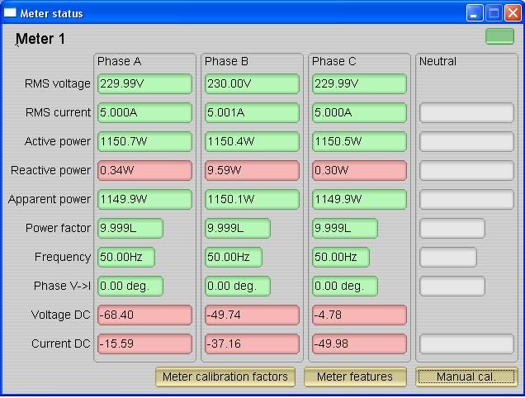This screenshot has height=398, width=525.
Task: Click Phase A V->I phase angle field
Action: (130, 286)
